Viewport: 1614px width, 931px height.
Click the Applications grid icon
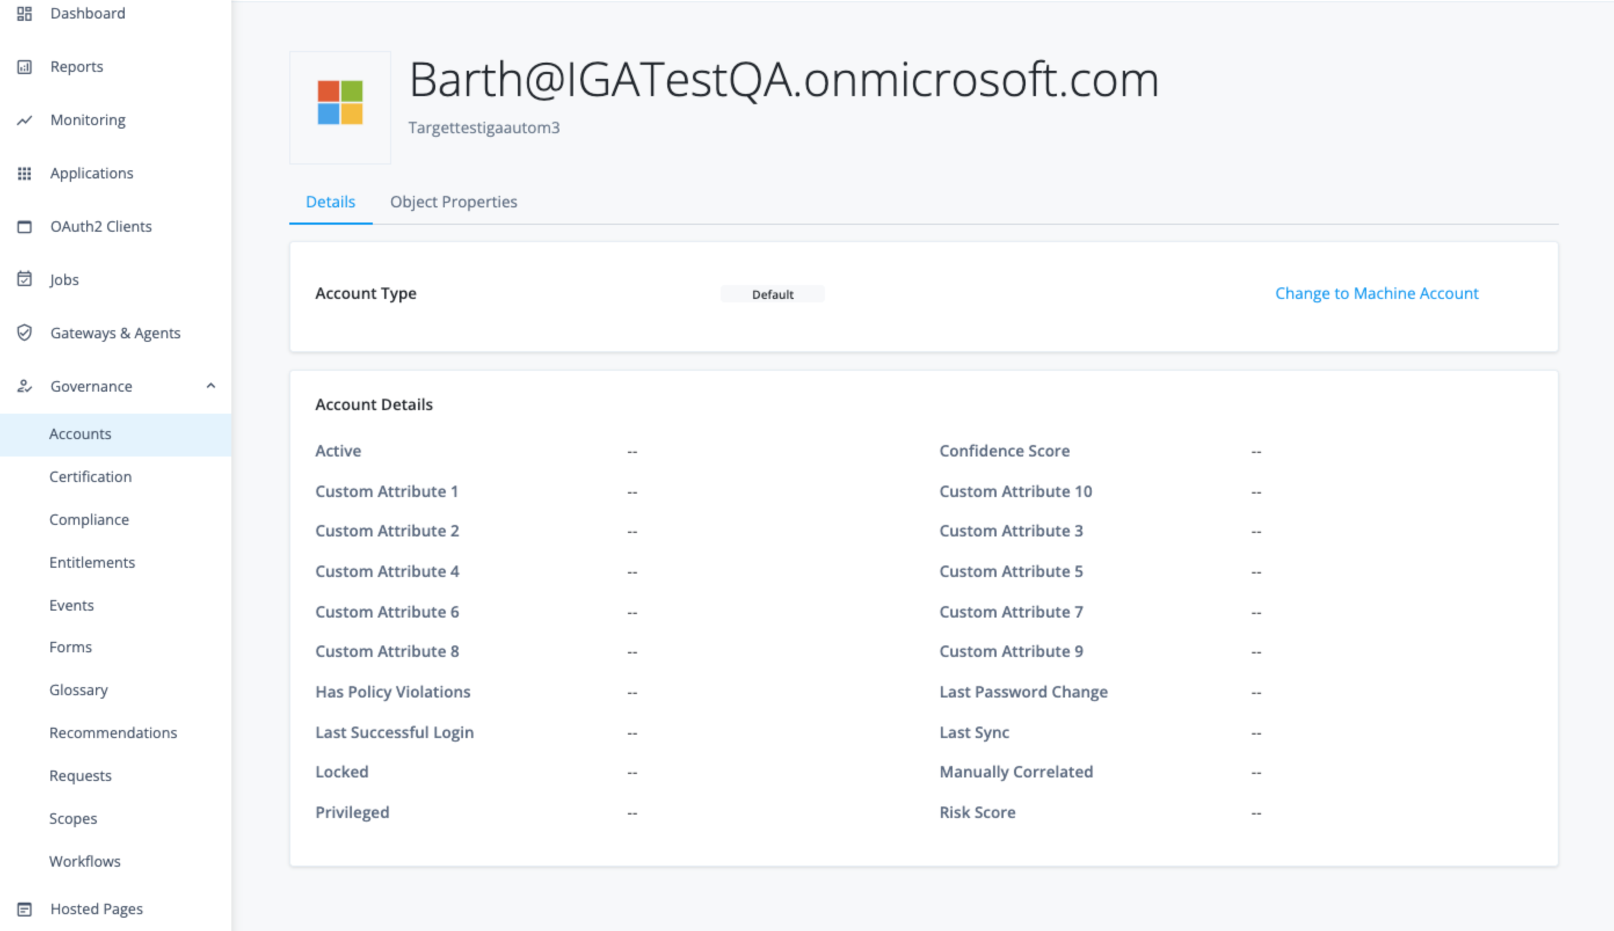coord(24,173)
